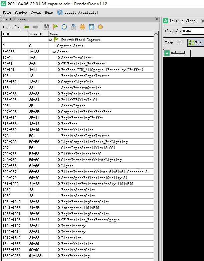This screenshot has width=204, height=261.
Task: Select the Texture Viewer tab
Action: 183,21
